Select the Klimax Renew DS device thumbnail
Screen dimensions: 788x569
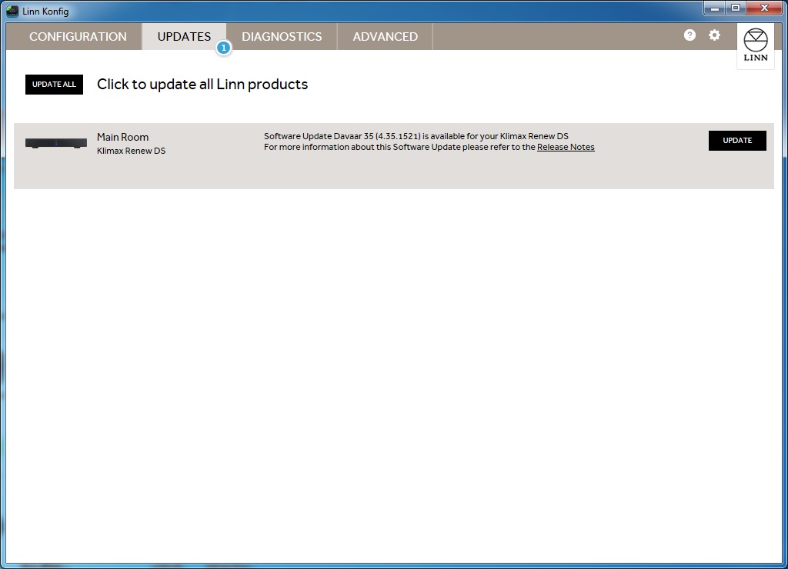[56, 143]
